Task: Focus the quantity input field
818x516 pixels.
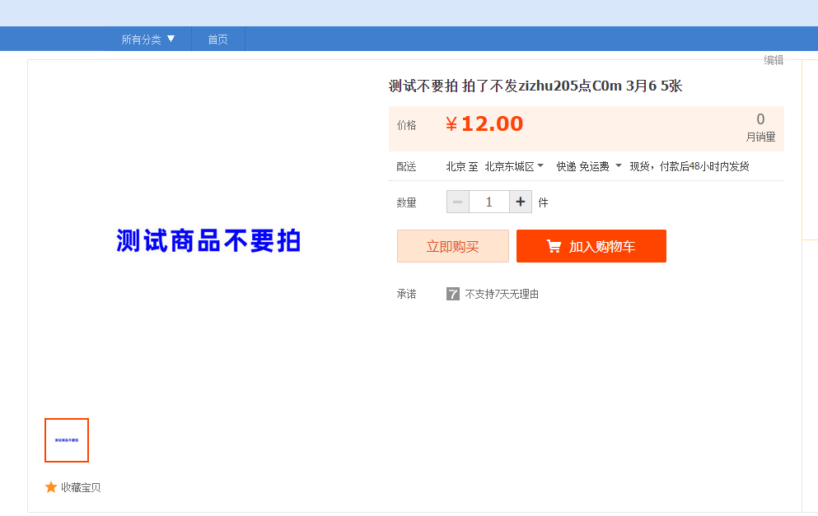Action: (489, 202)
